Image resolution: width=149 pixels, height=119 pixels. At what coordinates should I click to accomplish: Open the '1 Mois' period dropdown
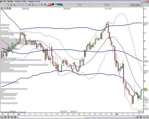point(84,5)
